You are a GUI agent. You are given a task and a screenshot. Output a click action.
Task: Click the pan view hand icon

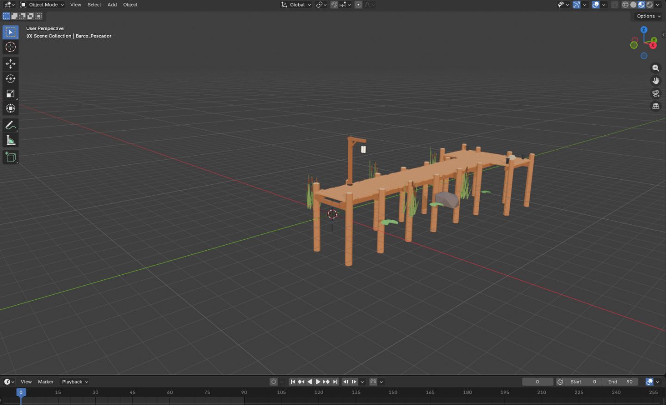point(656,80)
